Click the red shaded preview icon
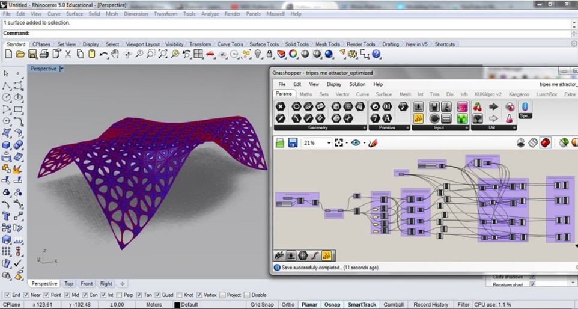This screenshot has width=578, height=309. click(545, 143)
